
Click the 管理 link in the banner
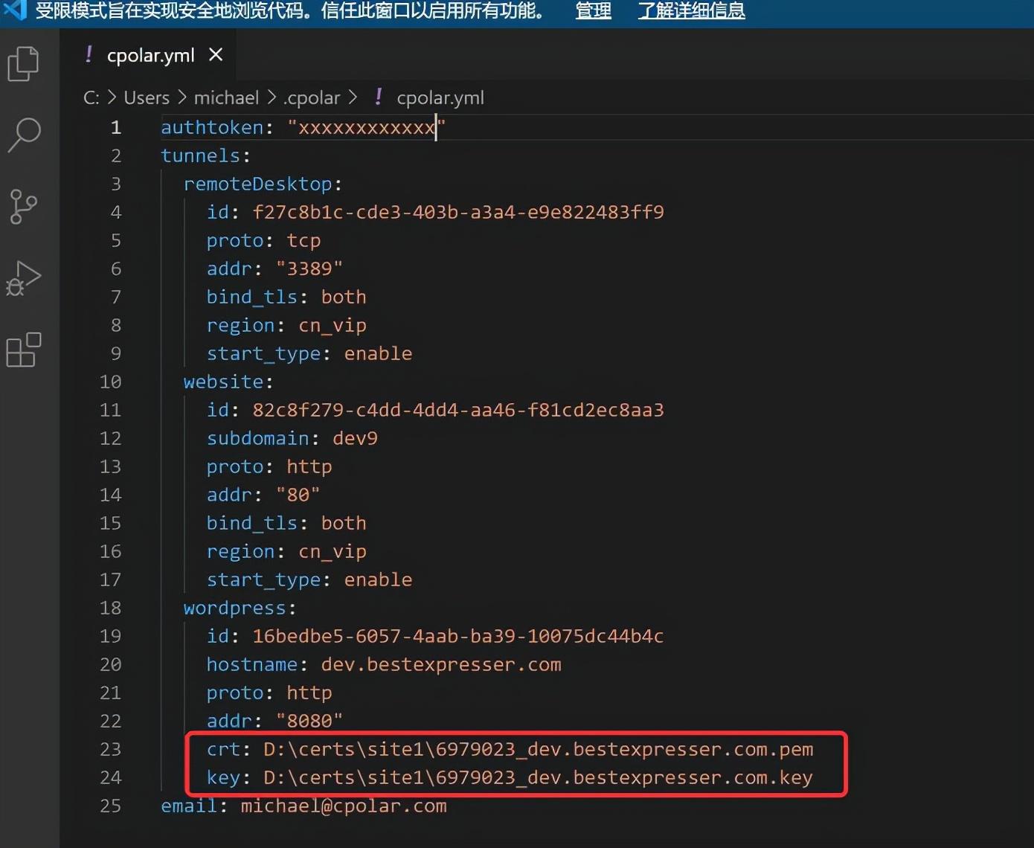click(594, 11)
